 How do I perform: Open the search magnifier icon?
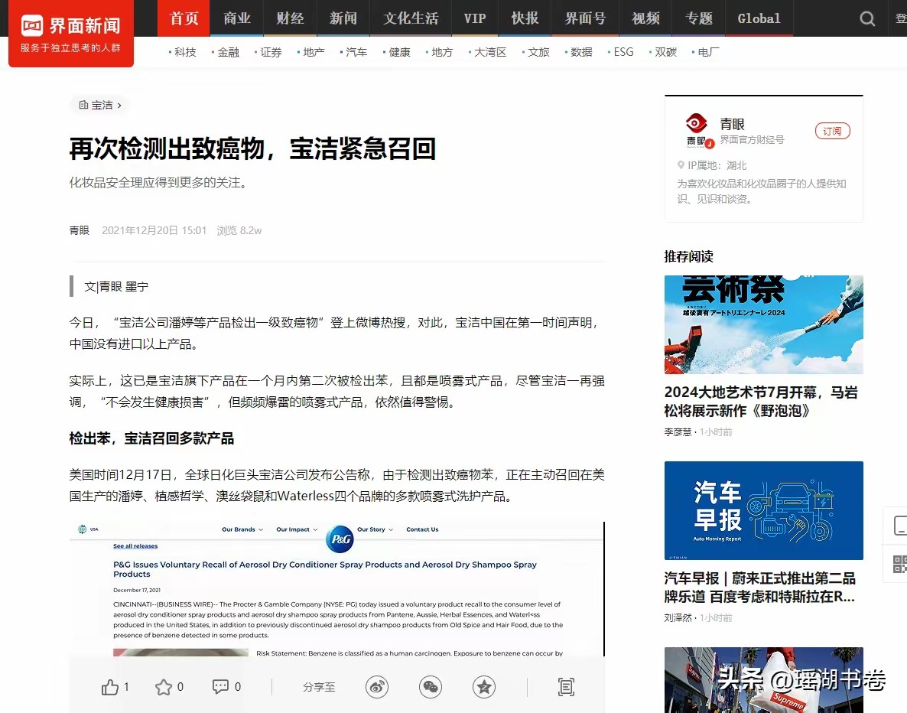click(867, 18)
